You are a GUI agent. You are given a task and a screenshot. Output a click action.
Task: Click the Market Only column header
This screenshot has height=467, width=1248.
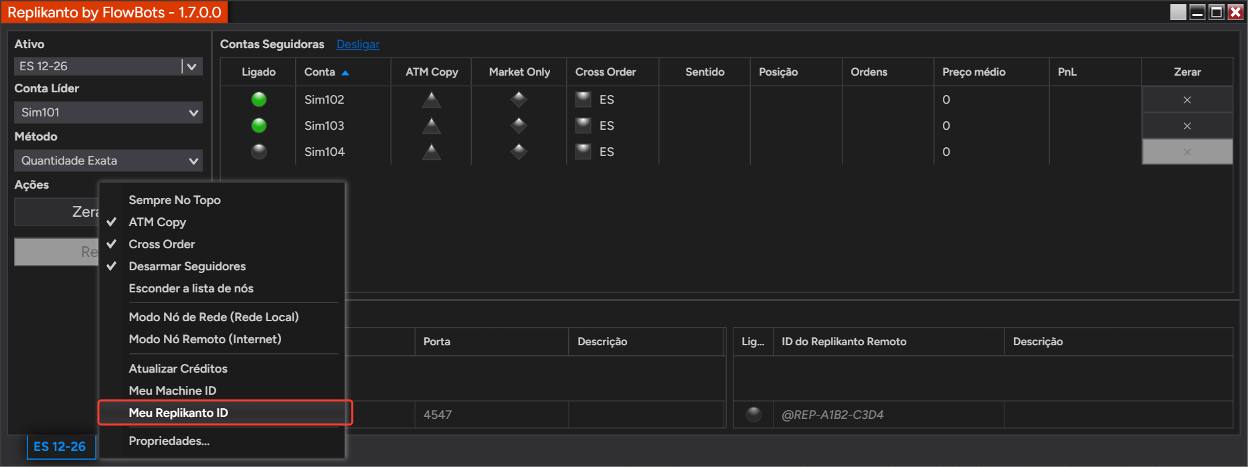coord(519,72)
